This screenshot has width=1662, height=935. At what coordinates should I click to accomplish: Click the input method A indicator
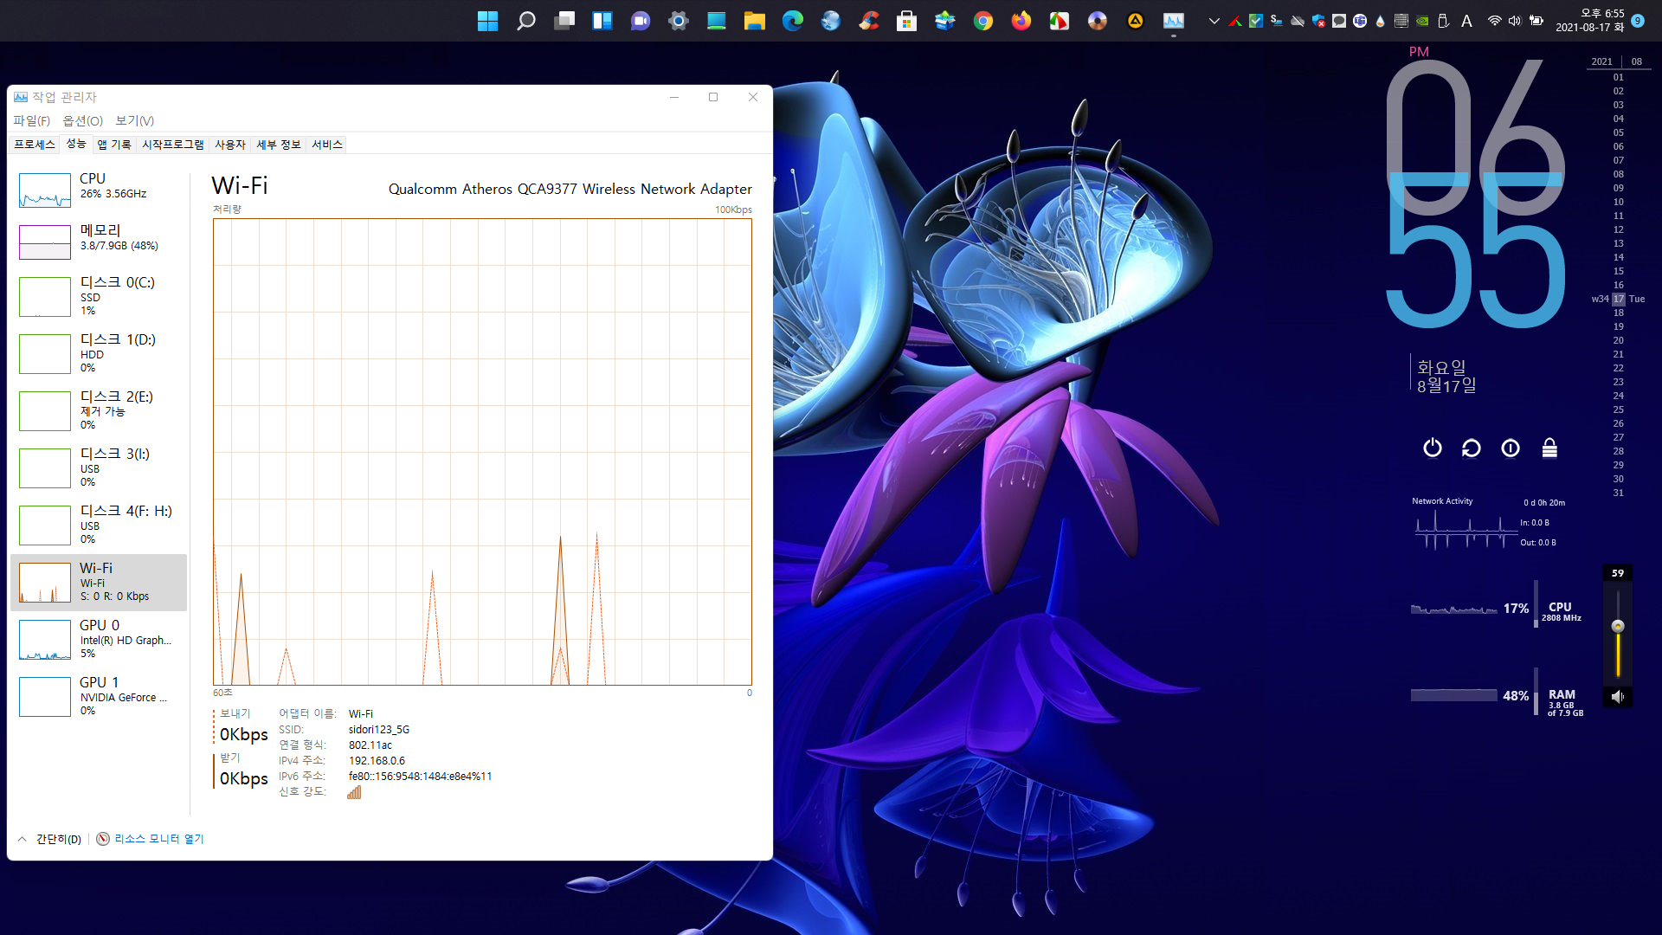[x=1466, y=21]
